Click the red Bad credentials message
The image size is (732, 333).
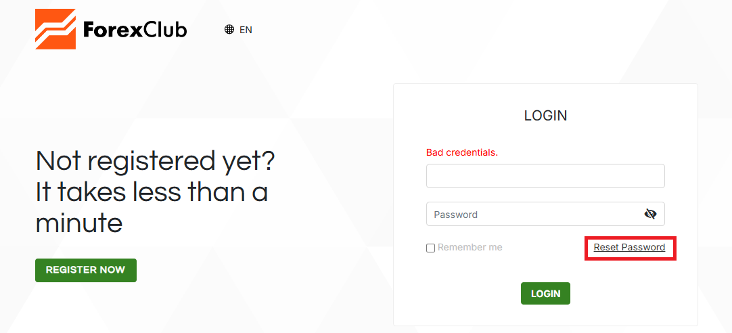coord(462,153)
